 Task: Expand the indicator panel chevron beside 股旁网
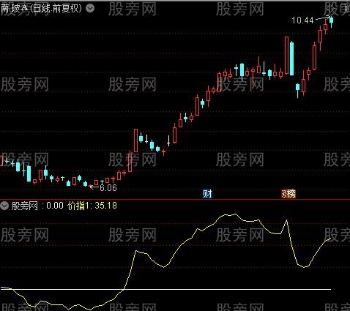4,206
